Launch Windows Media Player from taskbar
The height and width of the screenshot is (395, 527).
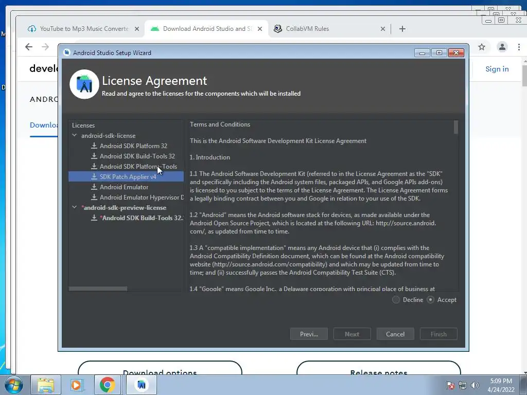tap(76, 385)
